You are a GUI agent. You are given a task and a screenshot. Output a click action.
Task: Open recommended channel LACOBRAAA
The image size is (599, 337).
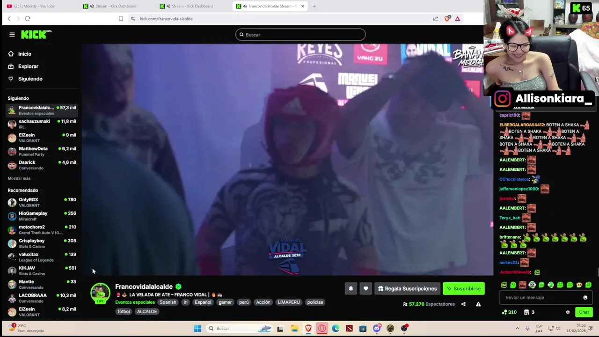[42, 298]
